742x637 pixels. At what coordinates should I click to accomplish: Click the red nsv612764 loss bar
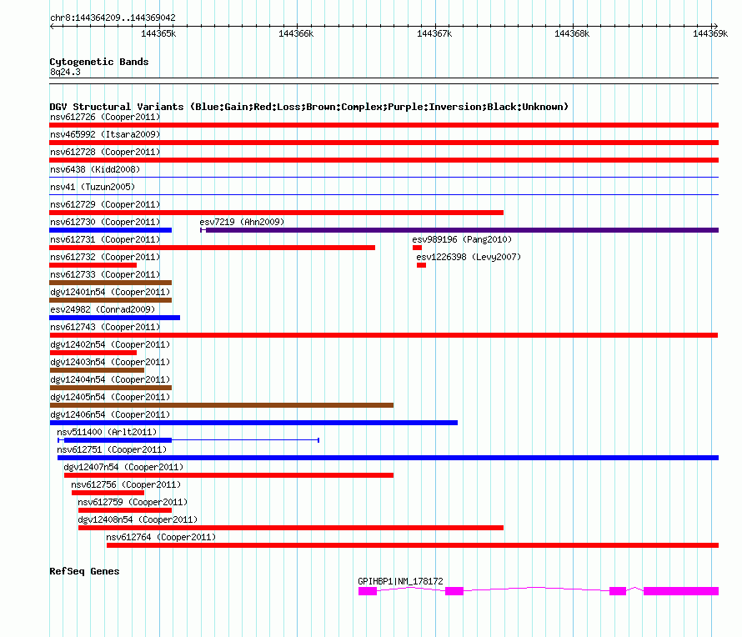(413, 545)
